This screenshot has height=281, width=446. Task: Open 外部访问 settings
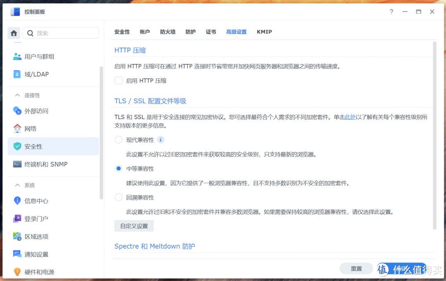tap(39, 111)
